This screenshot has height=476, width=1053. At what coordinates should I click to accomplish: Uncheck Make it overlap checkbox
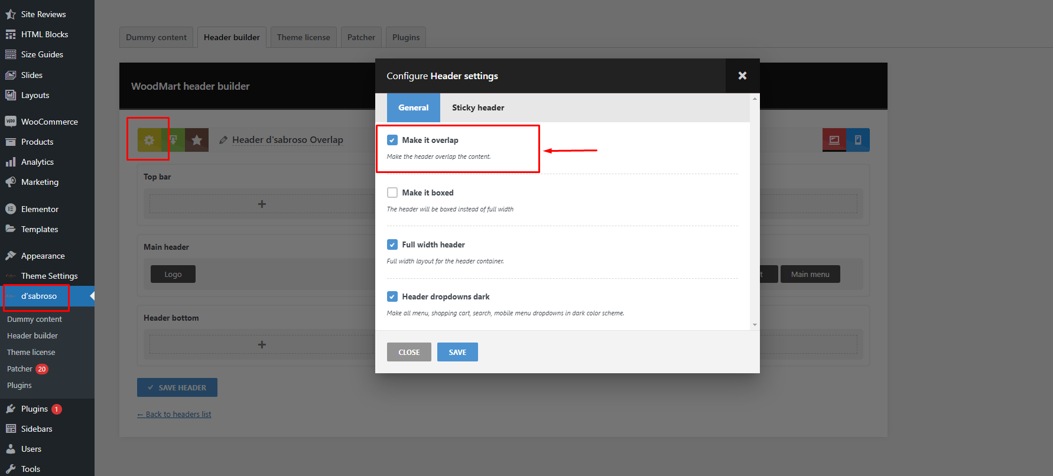coord(392,140)
